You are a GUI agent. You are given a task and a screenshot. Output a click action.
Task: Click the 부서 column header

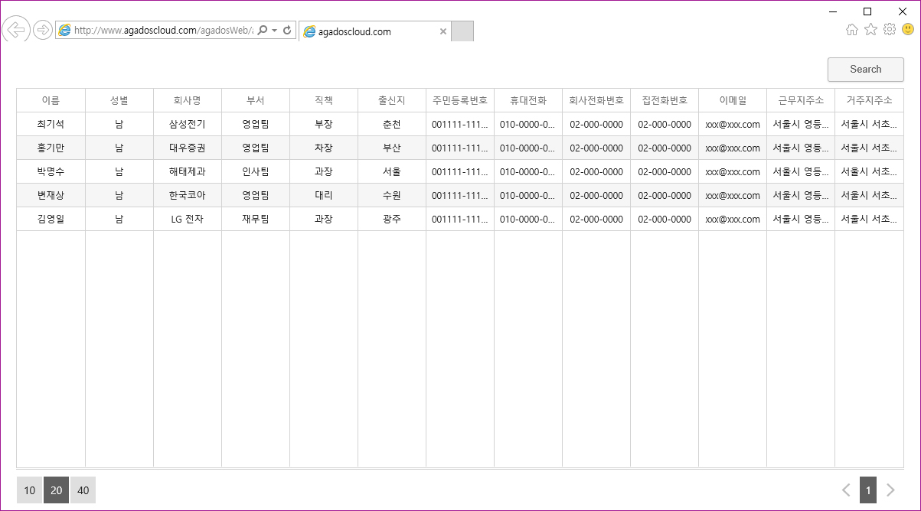pyautogui.click(x=255, y=100)
